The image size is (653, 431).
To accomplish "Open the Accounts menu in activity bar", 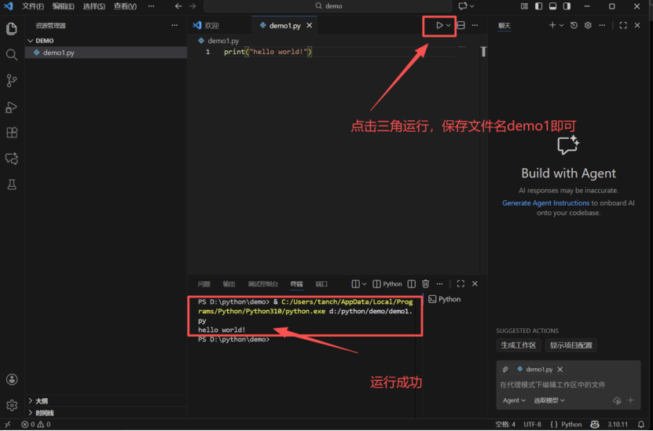I will pos(12,379).
